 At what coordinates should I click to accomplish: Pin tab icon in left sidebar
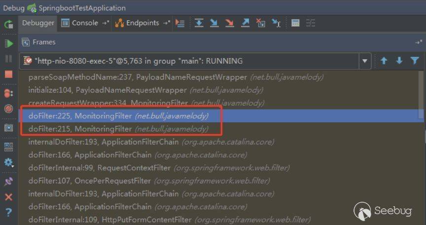click(8, 182)
